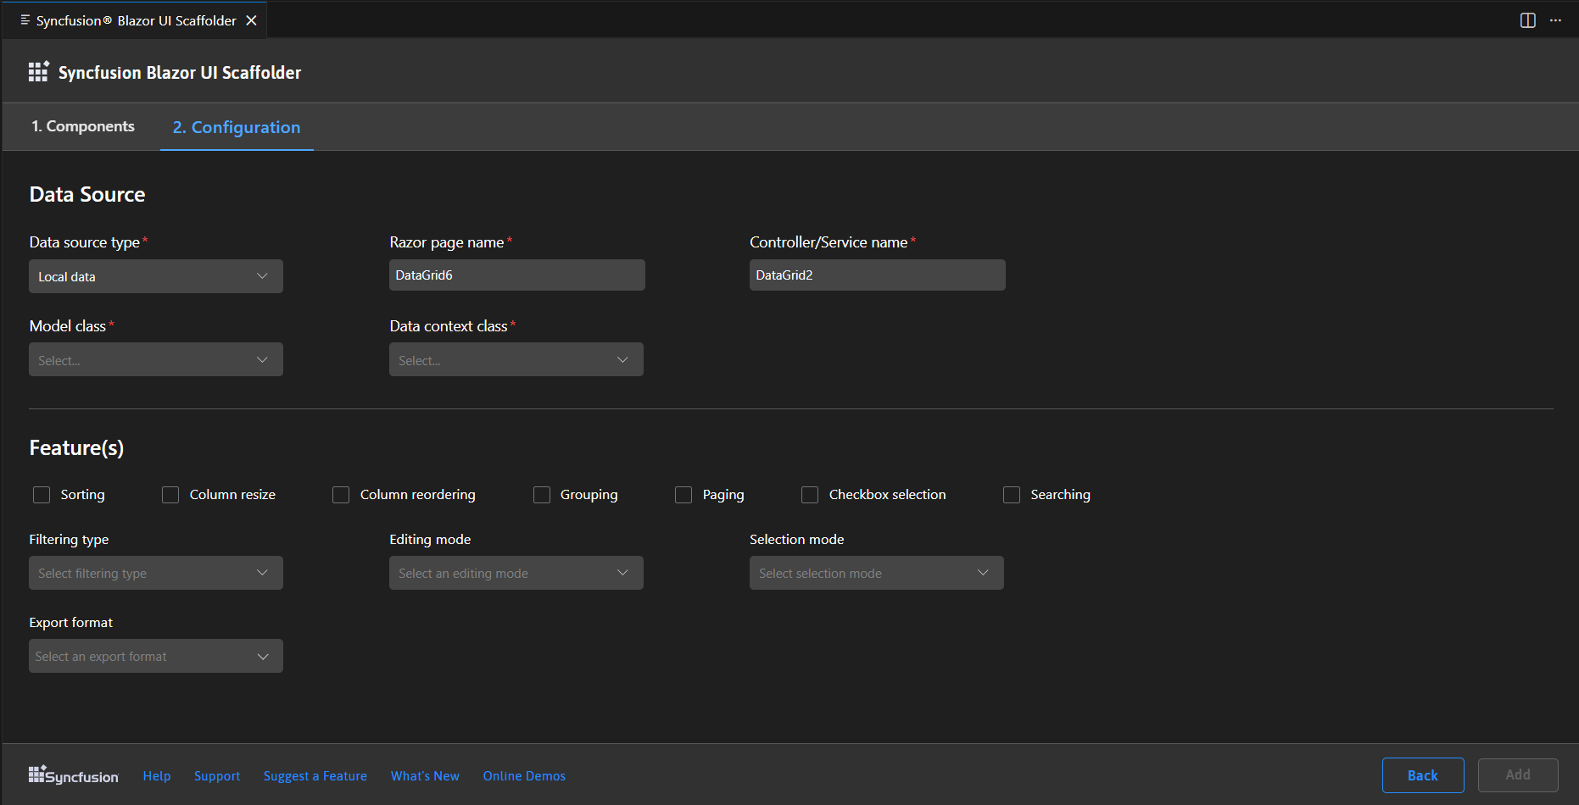Open the Filtering type dropdown

(x=156, y=574)
